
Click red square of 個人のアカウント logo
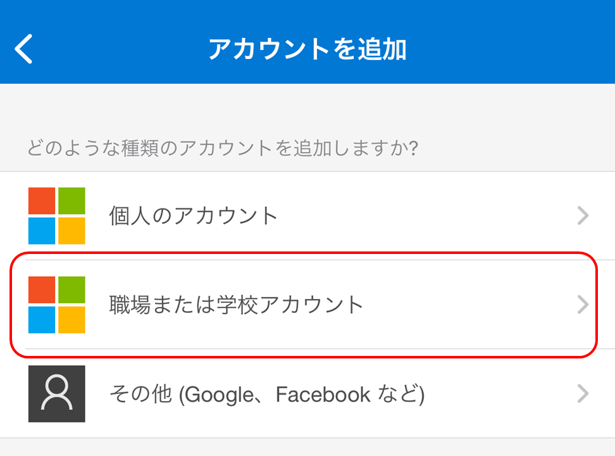click(x=42, y=201)
